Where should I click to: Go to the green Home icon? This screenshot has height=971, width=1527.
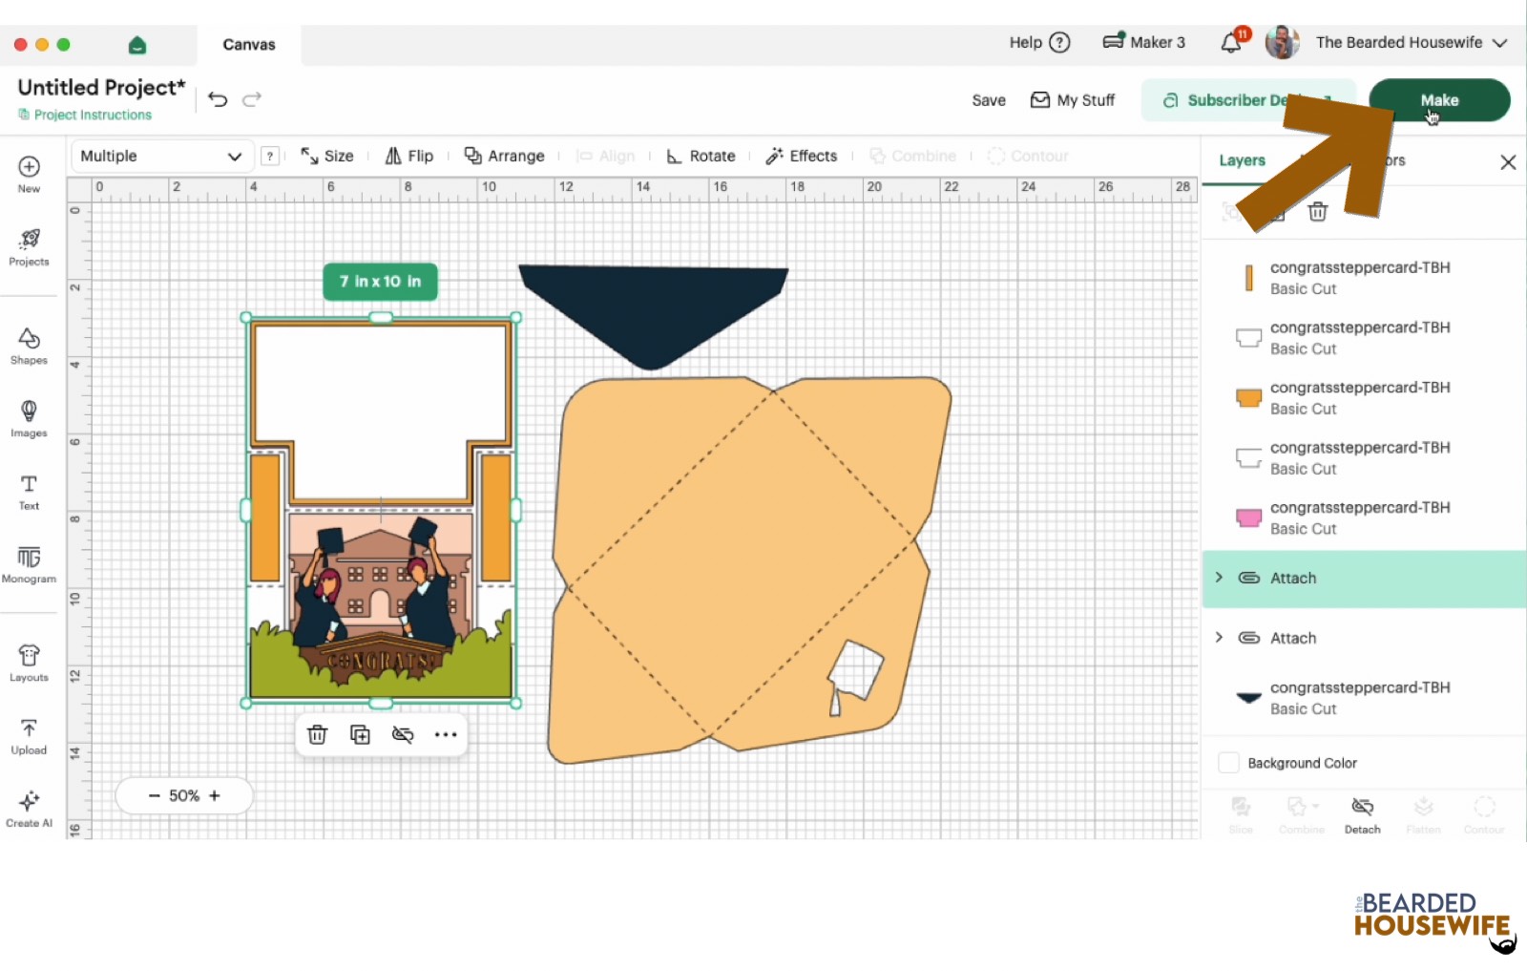137,45
